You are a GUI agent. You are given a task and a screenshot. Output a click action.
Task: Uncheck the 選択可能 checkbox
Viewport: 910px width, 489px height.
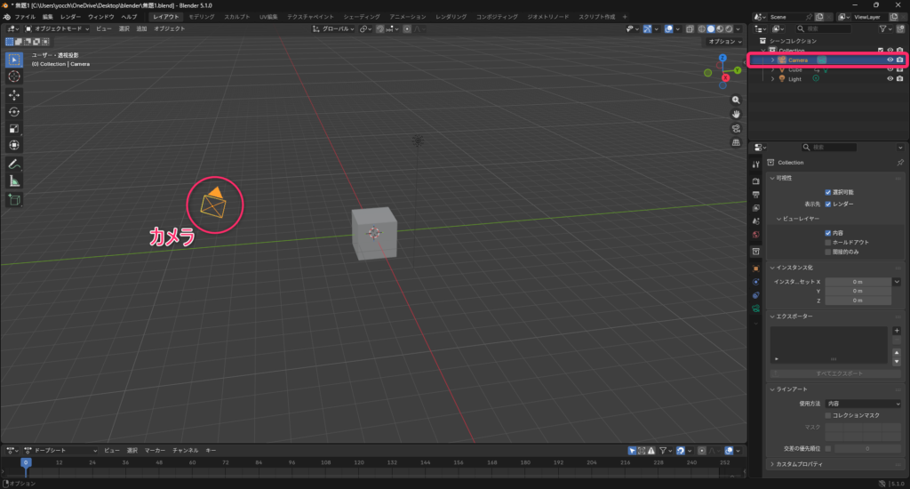(828, 192)
